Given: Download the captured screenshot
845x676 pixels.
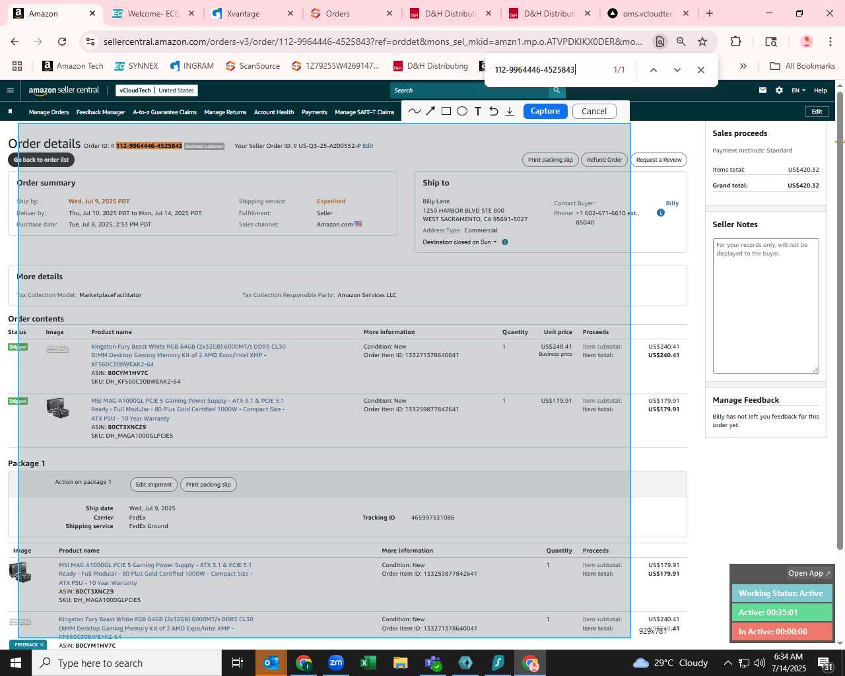Looking at the screenshot, I should click(510, 111).
